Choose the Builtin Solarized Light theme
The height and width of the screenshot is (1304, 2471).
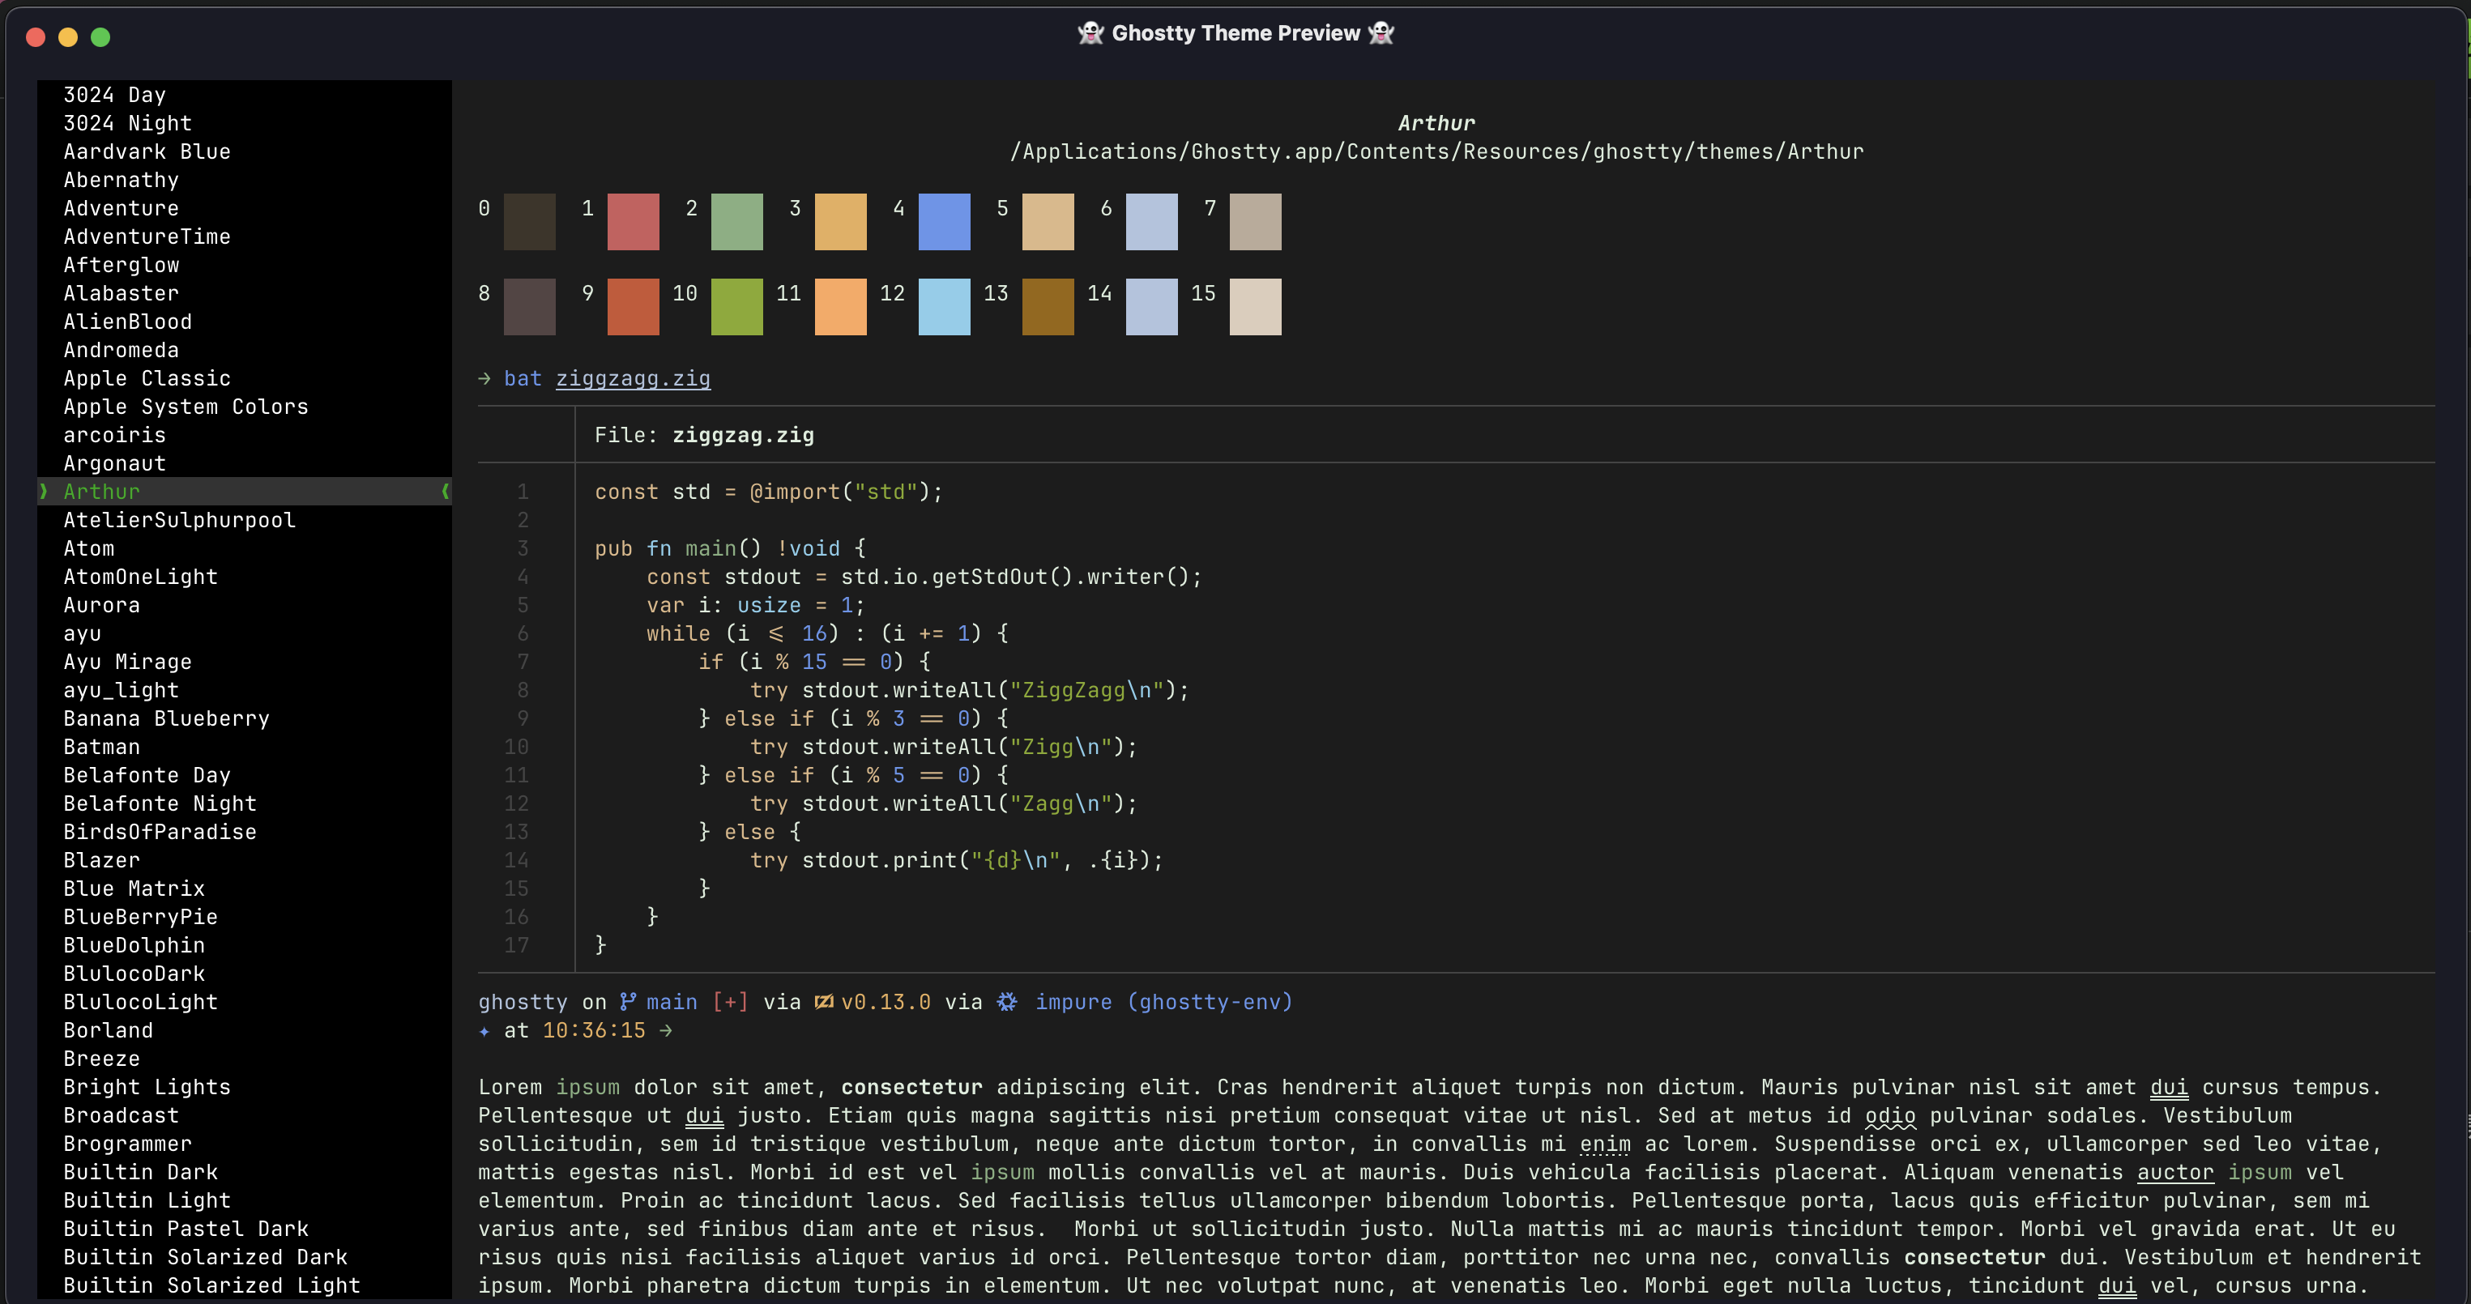click(x=211, y=1286)
